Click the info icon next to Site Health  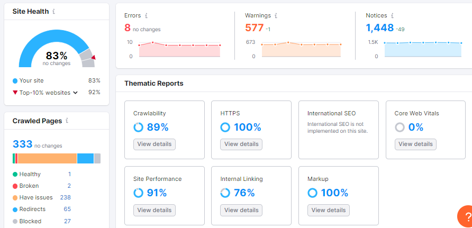(54, 11)
